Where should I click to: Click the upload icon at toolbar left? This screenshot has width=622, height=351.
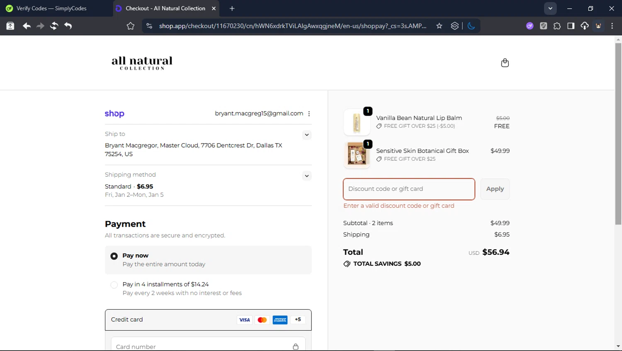10,26
